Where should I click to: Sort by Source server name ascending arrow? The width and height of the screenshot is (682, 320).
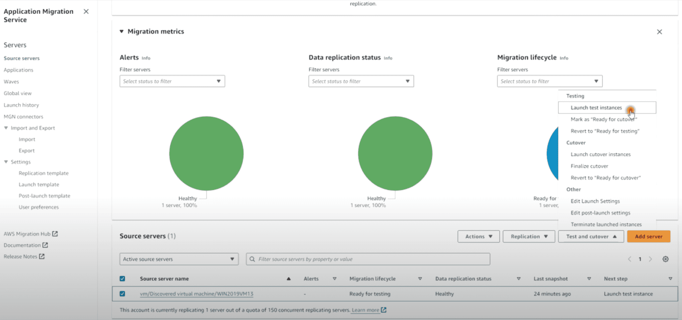click(289, 279)
